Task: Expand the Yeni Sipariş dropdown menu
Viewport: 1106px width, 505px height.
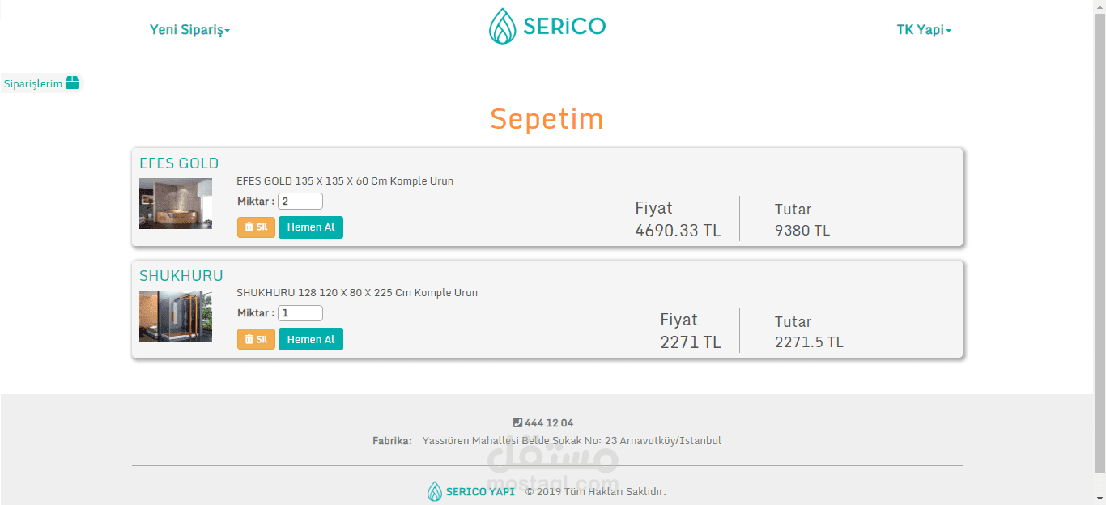Action: [x=189, y=30]
